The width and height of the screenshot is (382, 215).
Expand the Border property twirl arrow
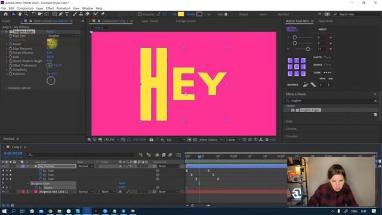[7, 44]
